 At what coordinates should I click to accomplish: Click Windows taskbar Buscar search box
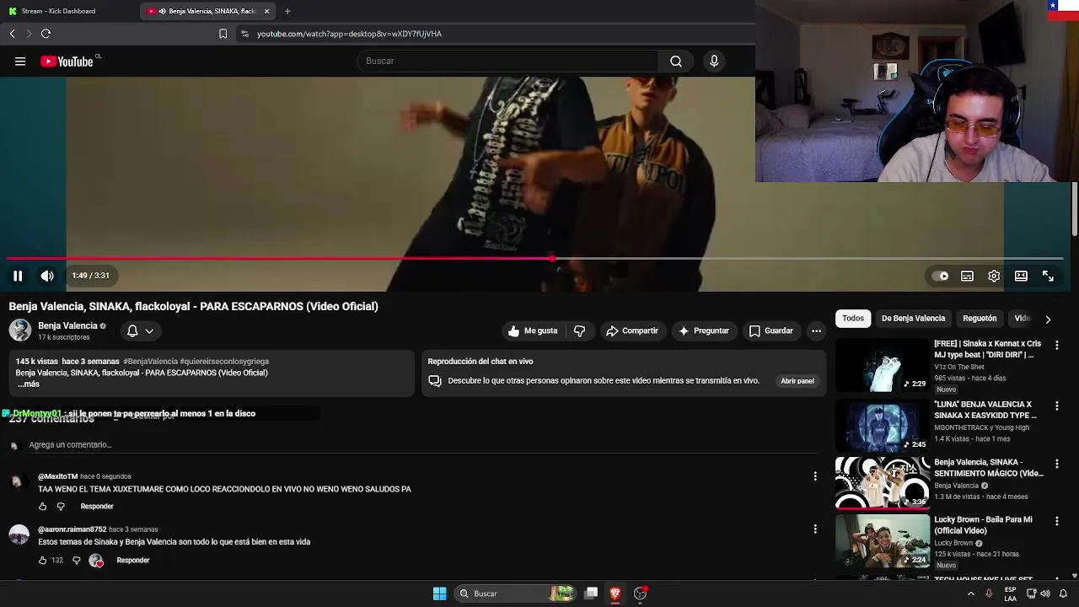point(516,594)
